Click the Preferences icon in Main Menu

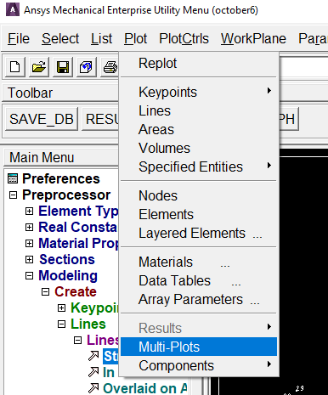tap(13, 178)
